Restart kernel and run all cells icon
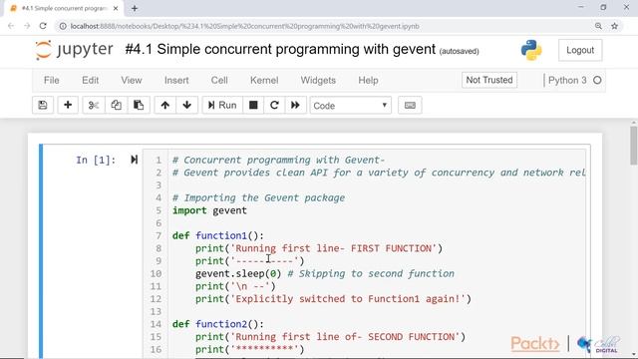The height and width of the screenshot is (359, 638). click(x=295, y=106)
